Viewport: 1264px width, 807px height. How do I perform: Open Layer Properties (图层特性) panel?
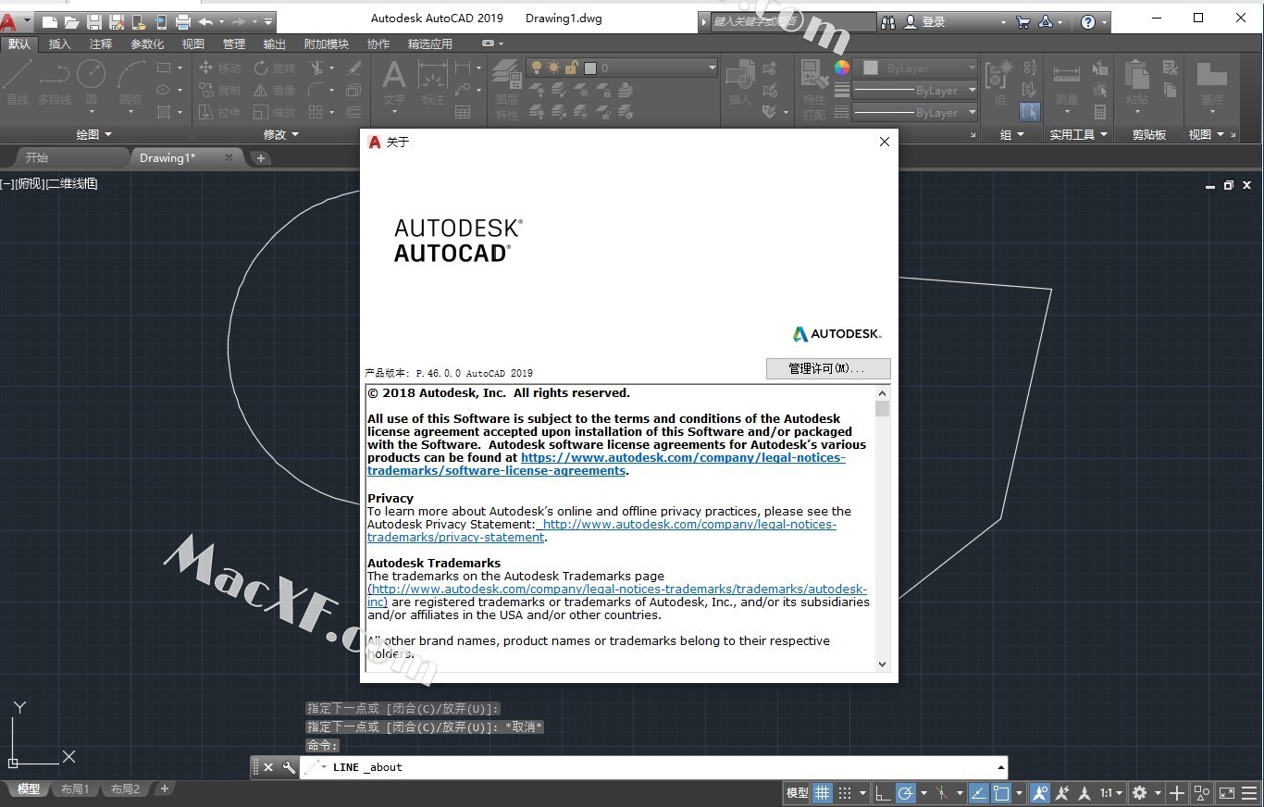click(x=507, y=90)
